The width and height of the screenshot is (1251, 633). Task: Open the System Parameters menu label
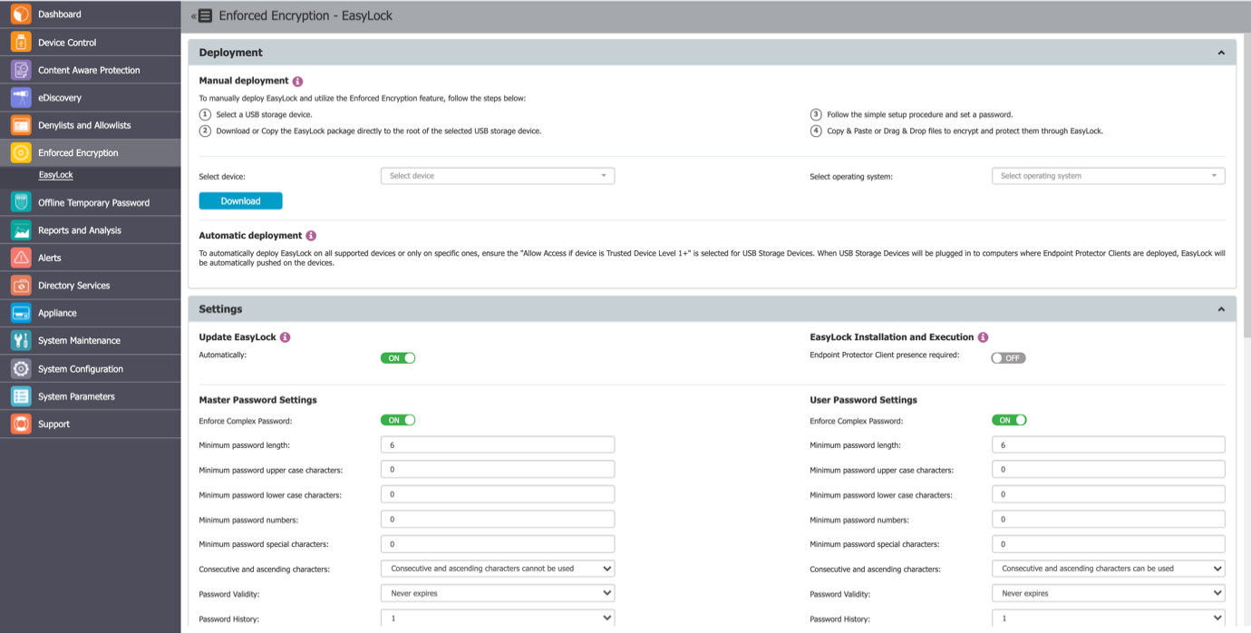76,396
